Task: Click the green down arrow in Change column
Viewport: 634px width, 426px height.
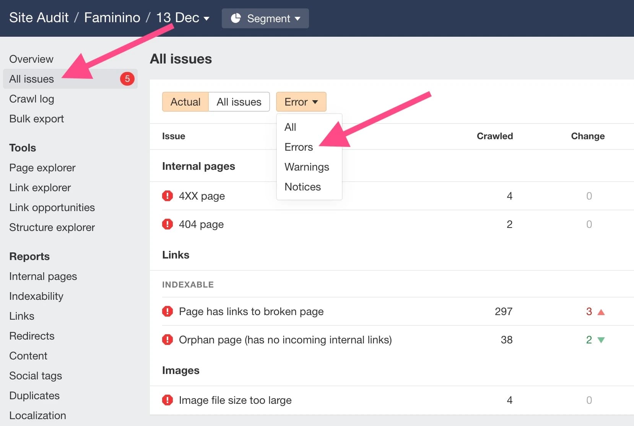Action: (601, 340)
